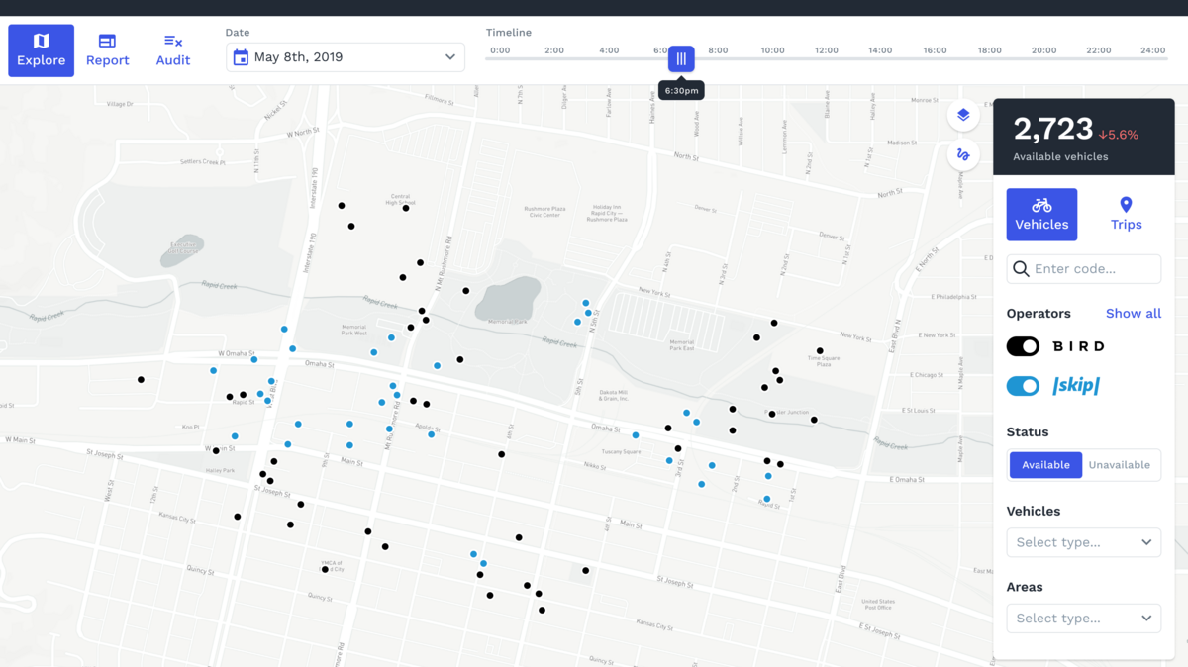Click the 6:30pm timeline slider handle

click(681, 58)
